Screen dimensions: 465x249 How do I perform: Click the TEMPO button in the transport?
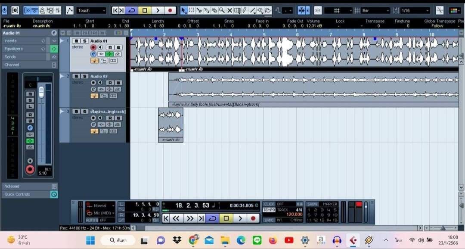tap(269, 210)
